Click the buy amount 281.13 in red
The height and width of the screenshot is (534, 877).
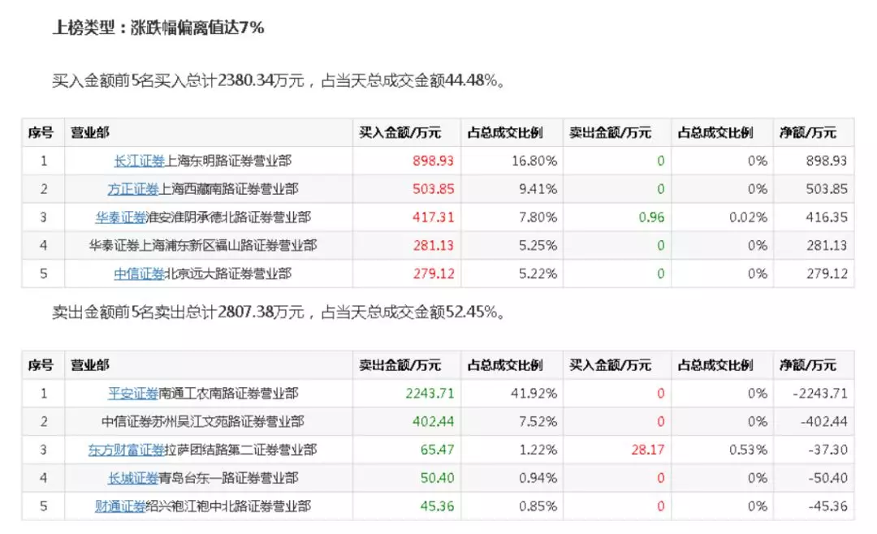coord(433,245)
